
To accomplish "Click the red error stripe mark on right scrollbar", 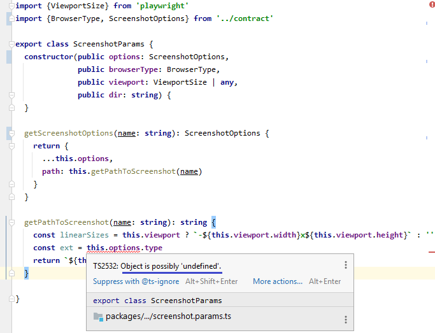I will coord(432,252).
